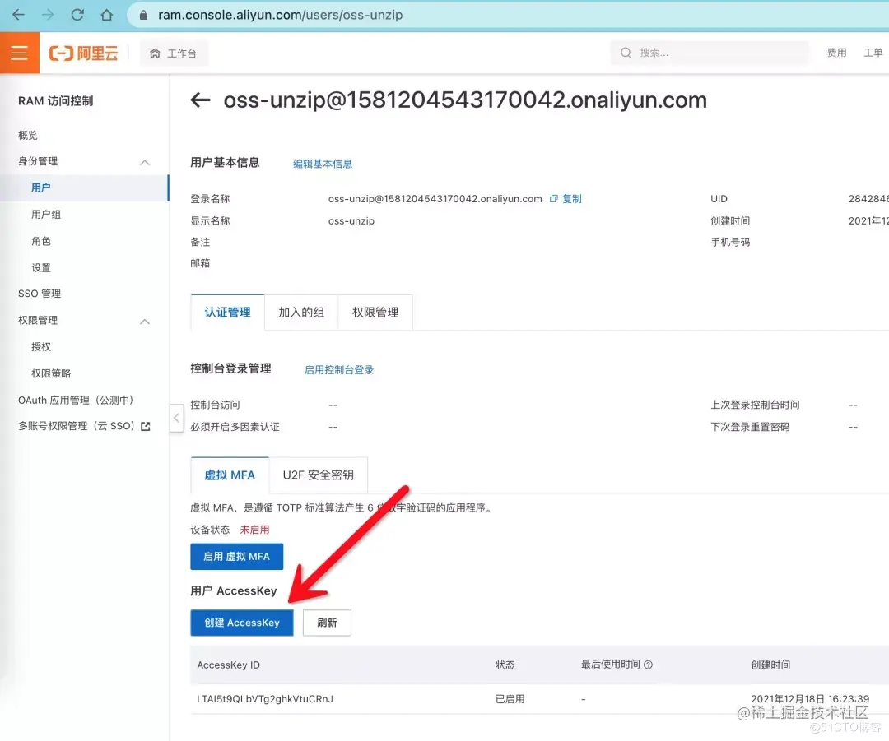Focus the 搜索 search box

pyautogui.click(x=710, y=53)
